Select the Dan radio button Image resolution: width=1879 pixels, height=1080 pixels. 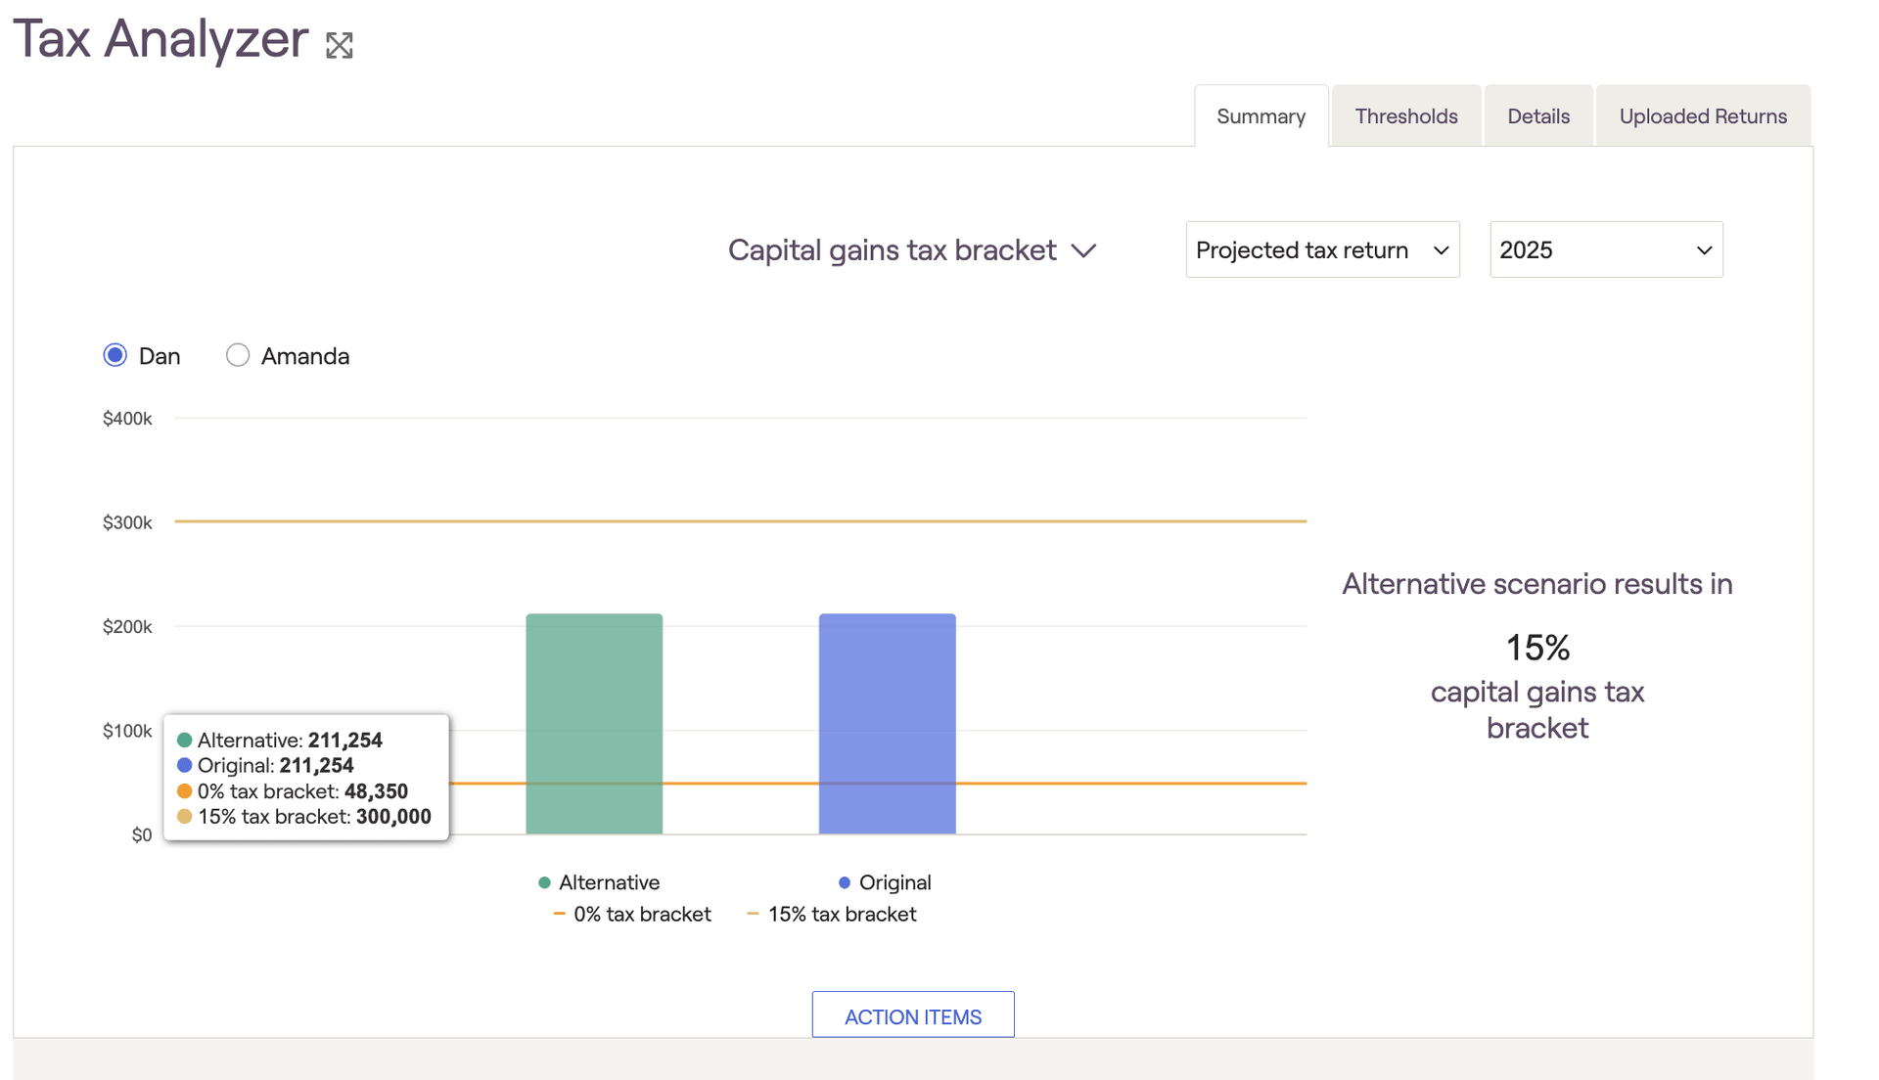pos(115,355)
